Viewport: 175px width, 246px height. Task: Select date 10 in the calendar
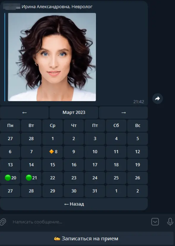coord(95,152)
